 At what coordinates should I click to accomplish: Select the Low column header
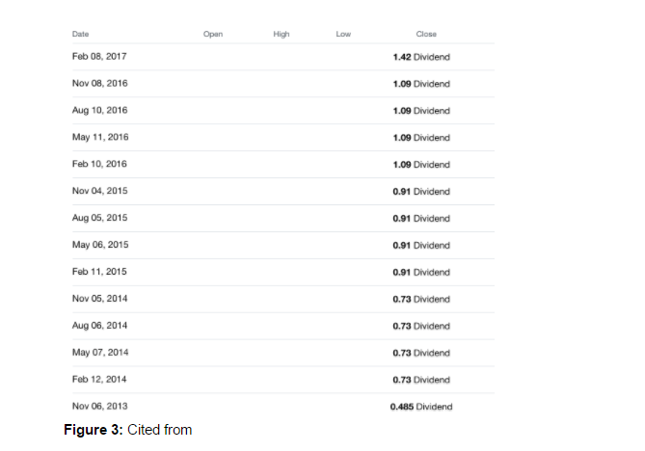pyautogui.click(x=343, y=35)
